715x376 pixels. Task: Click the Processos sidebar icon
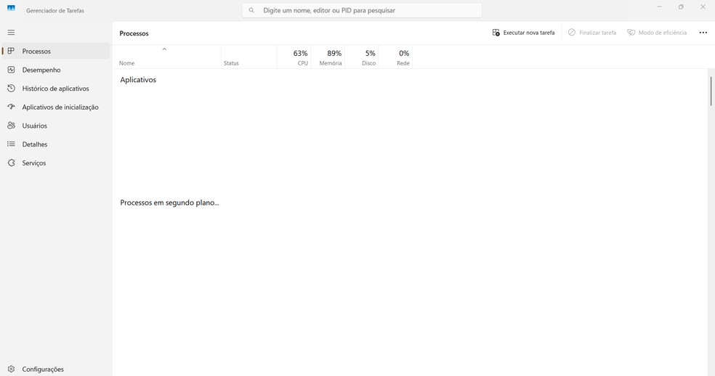coord(11,51)
